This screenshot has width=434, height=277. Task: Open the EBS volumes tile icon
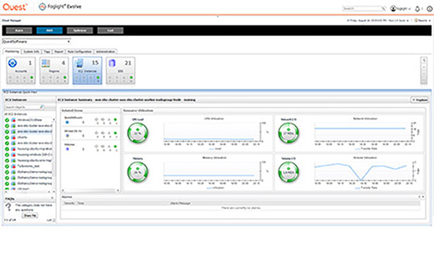point(112,63)
